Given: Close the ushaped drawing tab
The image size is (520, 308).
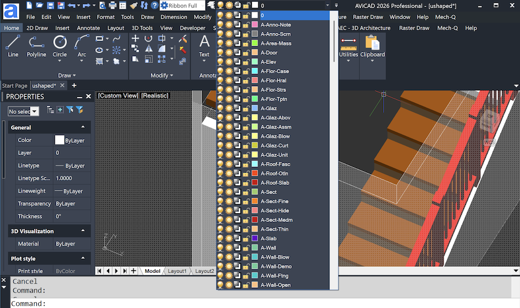Looking at the screenshot, I should 62,86.
